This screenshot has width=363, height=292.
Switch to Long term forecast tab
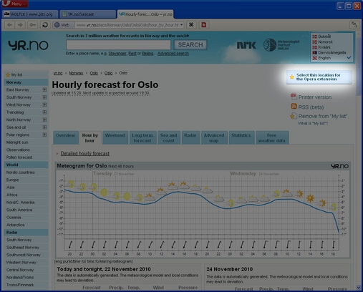142,137
